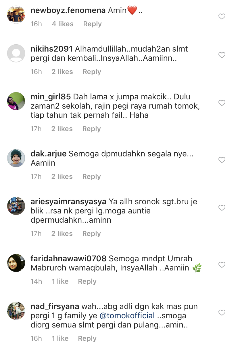View the 4 likes on newboyz.fenomena's comment
Screen dimensions: 238x354
[63, 24]
